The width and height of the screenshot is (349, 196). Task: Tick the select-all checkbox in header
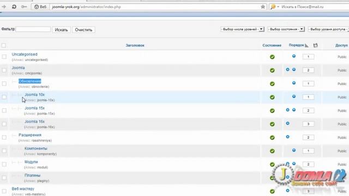[x=4, y=45]
